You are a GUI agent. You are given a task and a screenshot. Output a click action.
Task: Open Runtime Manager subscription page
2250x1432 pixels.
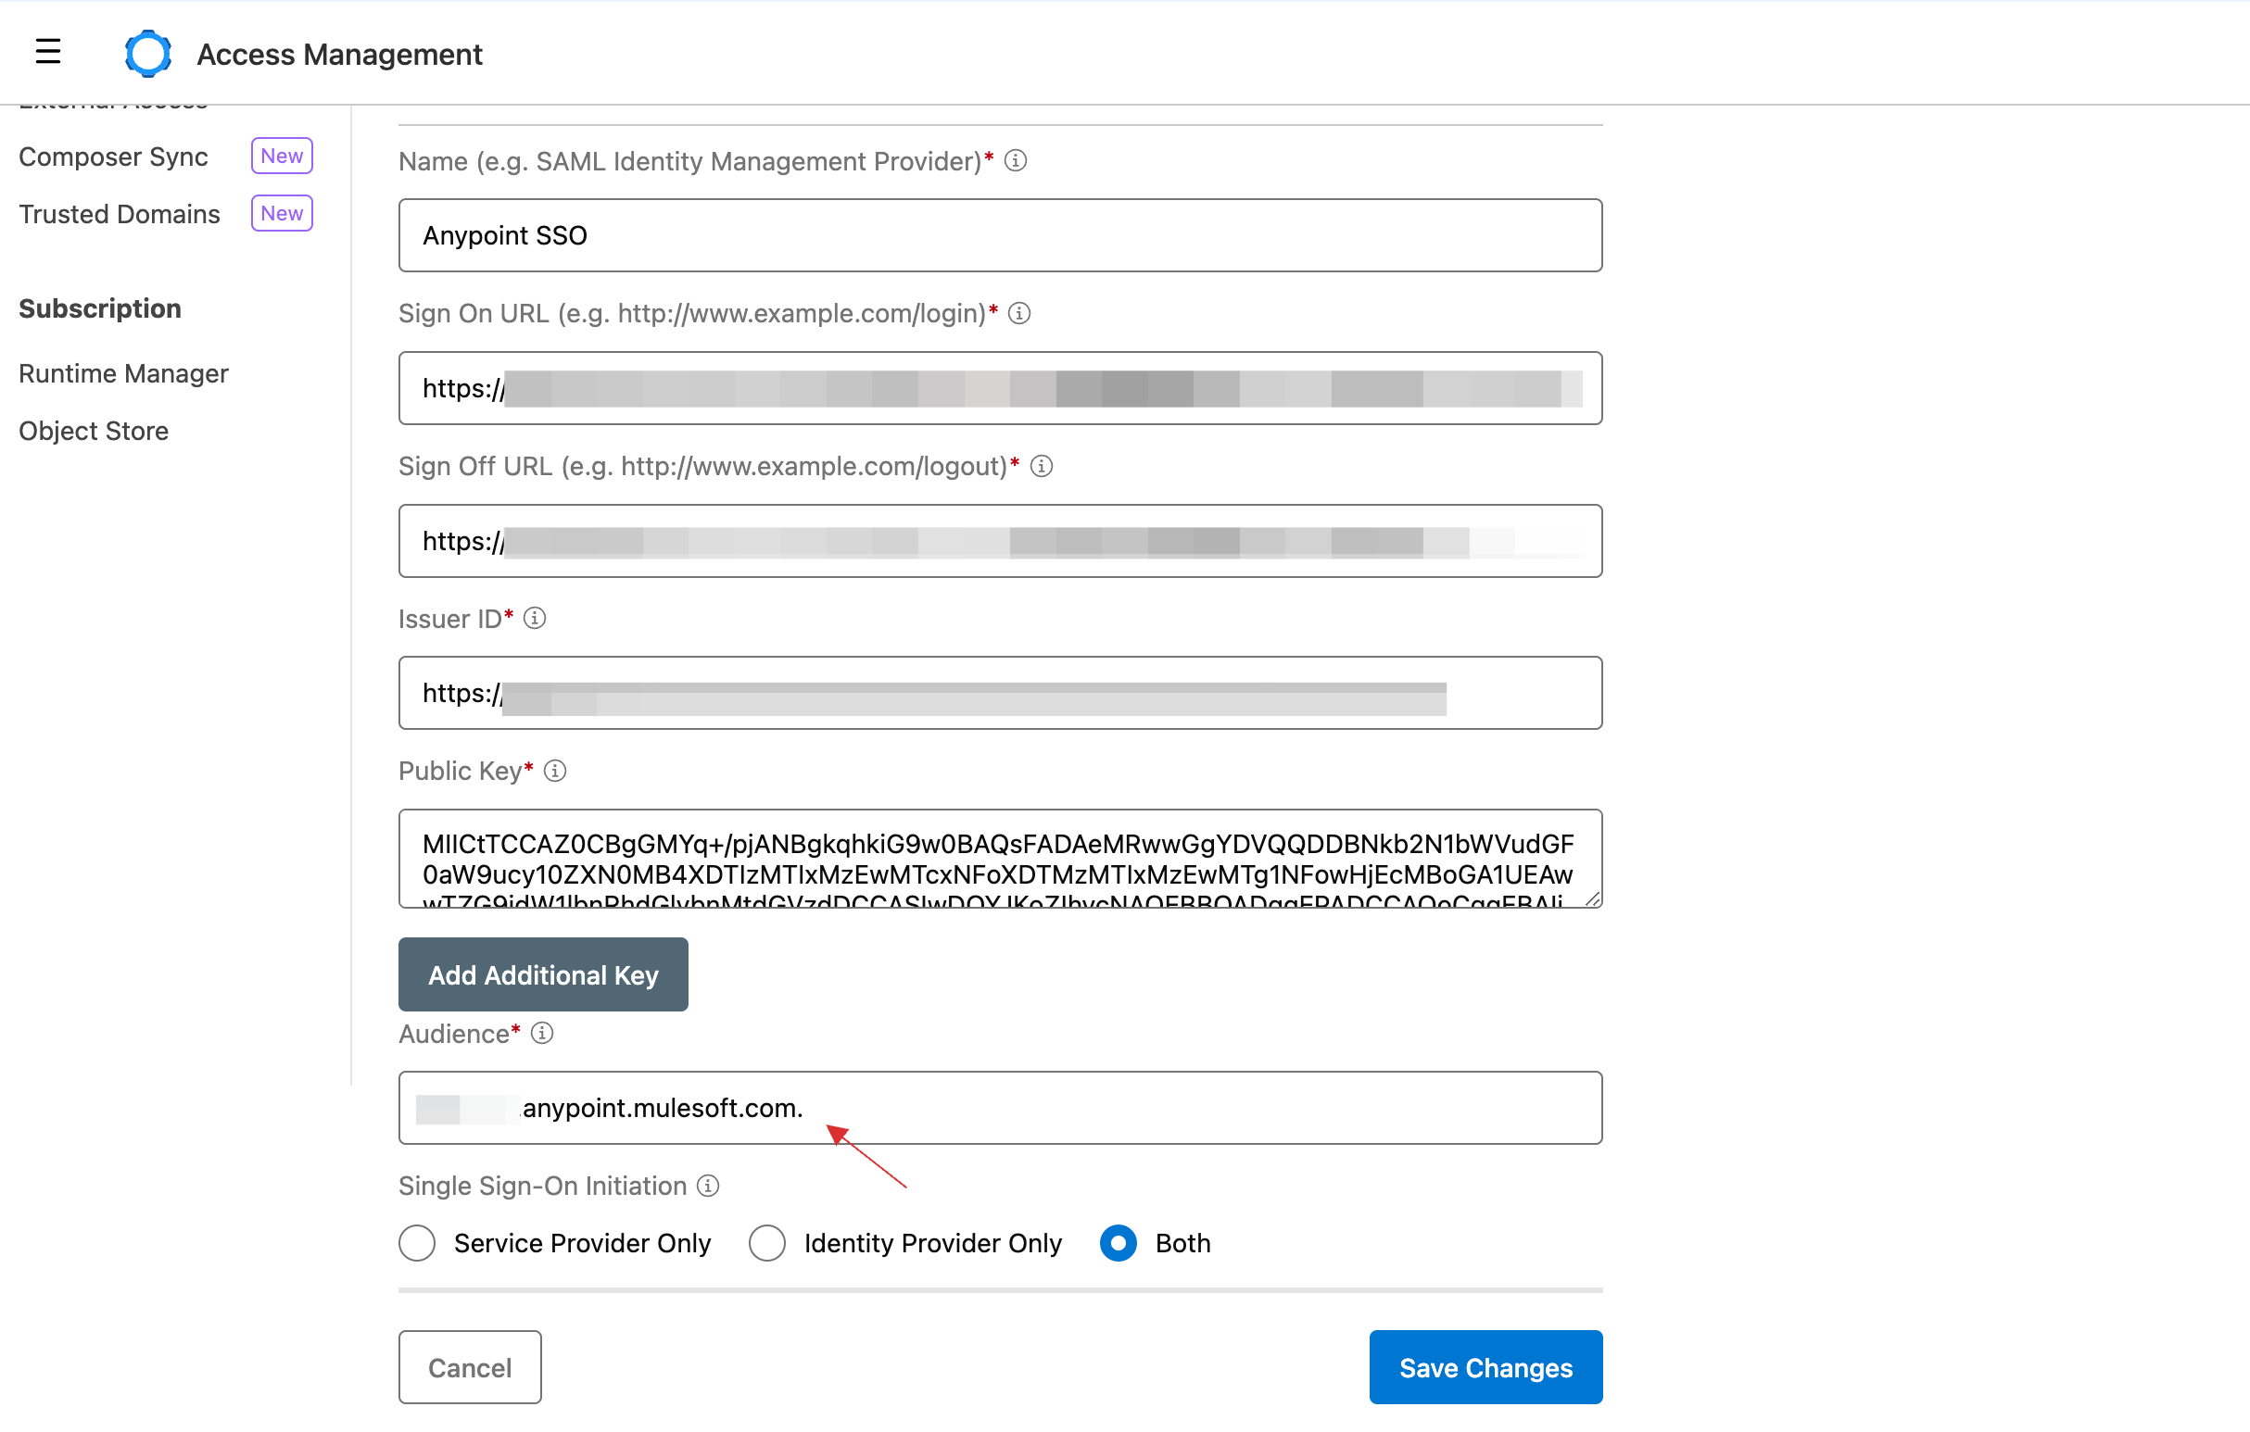click(x=123, y=373)
